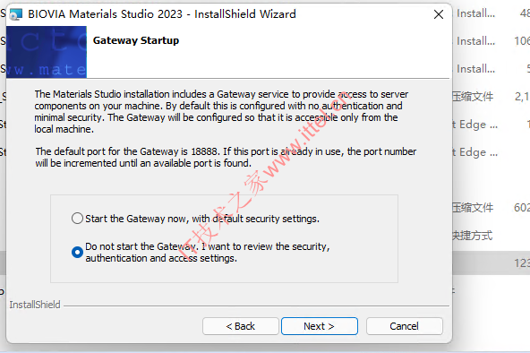Select the "Install..." file row showing 106

pos(492,41)
